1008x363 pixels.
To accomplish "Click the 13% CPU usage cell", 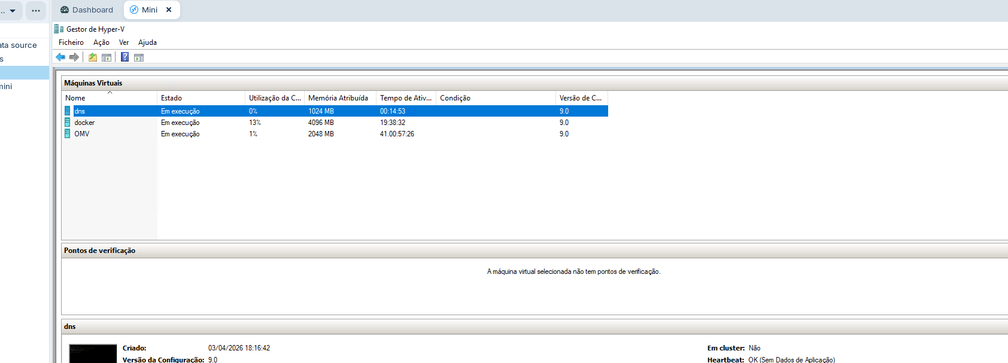I will click(255, 123).
